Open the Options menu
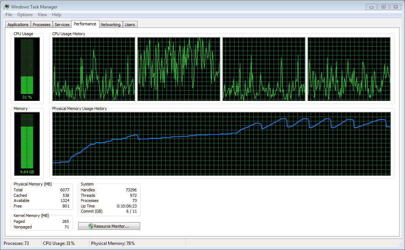The width and height of the screenshot is (405, 250). click(x=25, y=15)
